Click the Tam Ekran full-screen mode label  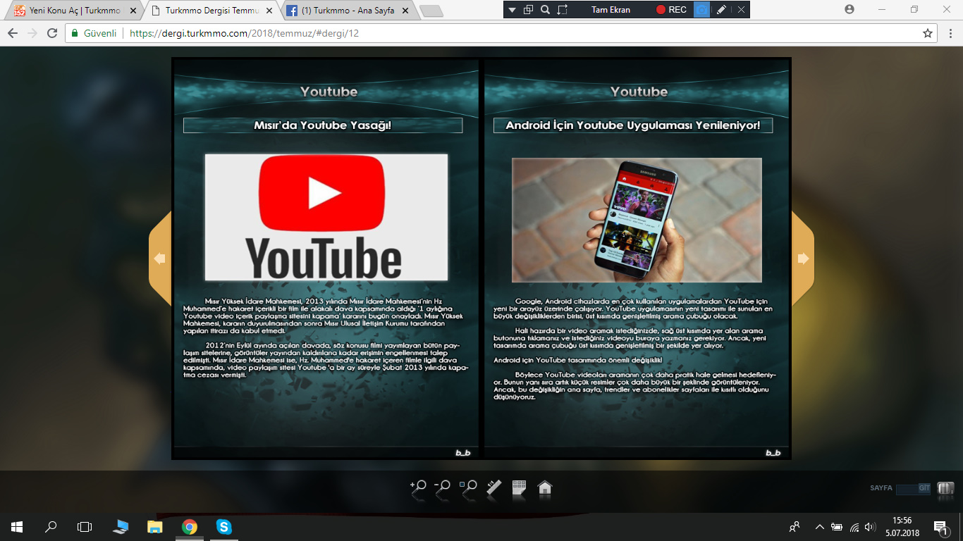click(611, 10)
